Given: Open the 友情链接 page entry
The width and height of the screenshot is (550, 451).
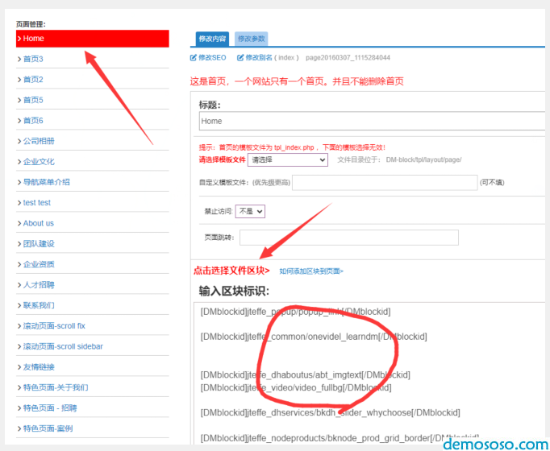Looking at the screenshot, I should 39,367.
